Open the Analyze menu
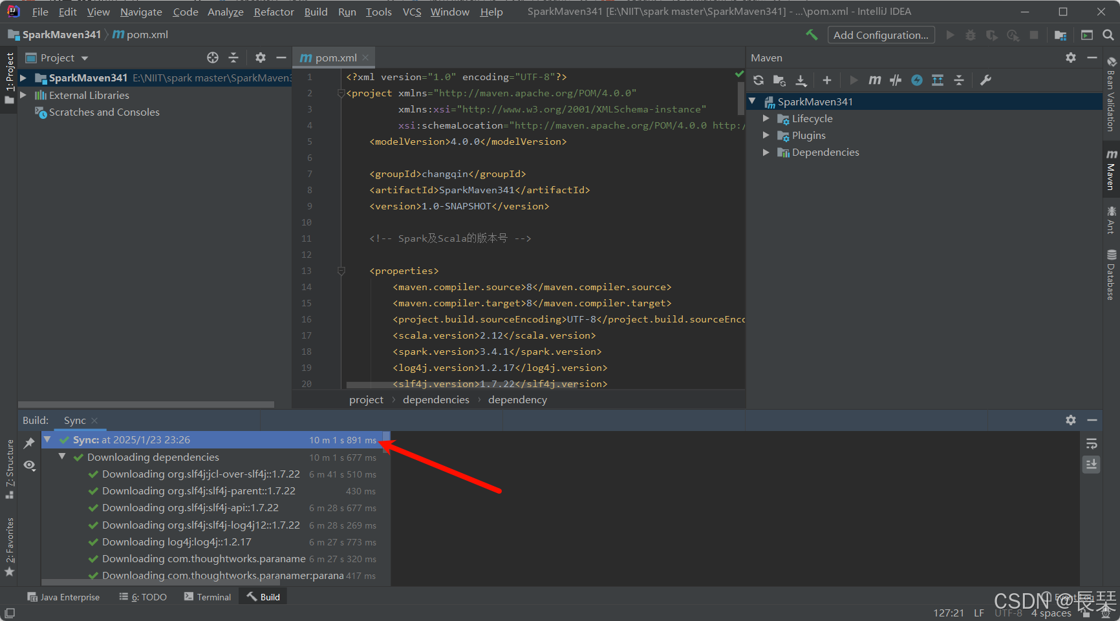 [x=225, y=12]
